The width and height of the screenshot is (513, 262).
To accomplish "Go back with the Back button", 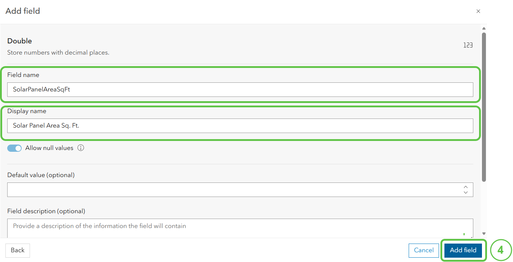I will click(x=18, y=250).
